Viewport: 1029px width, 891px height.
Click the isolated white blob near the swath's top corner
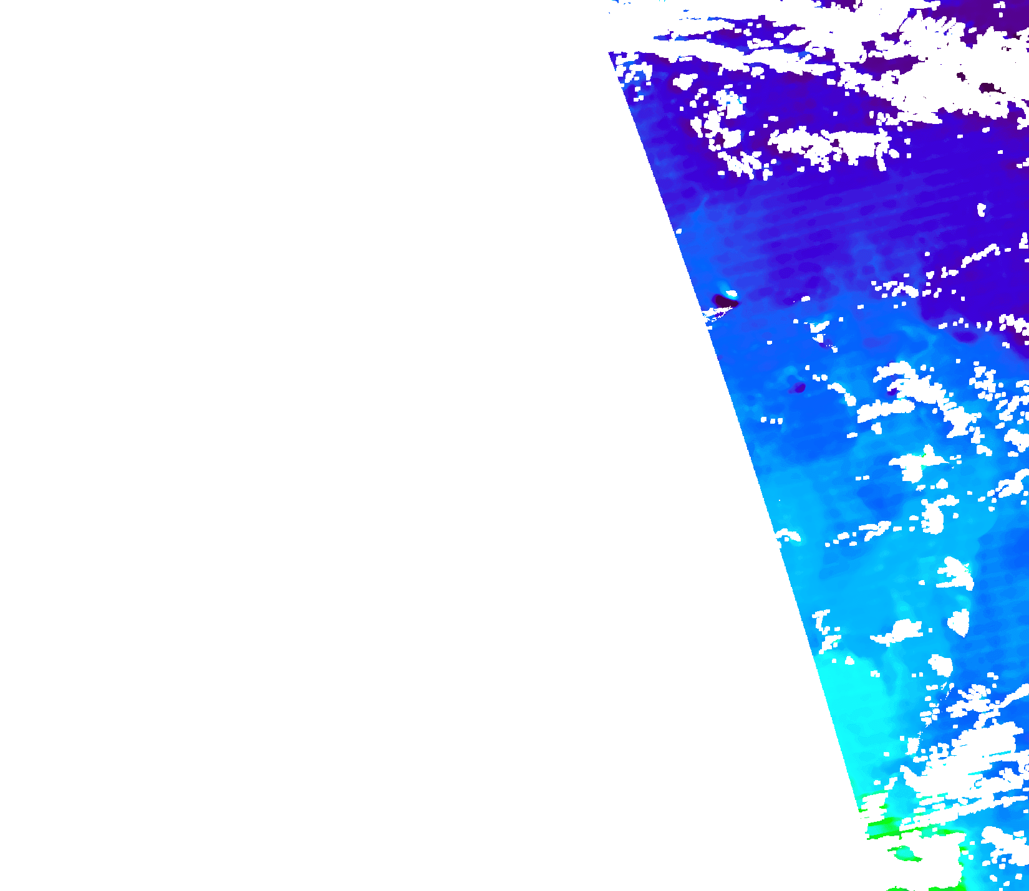pos(685,82)
